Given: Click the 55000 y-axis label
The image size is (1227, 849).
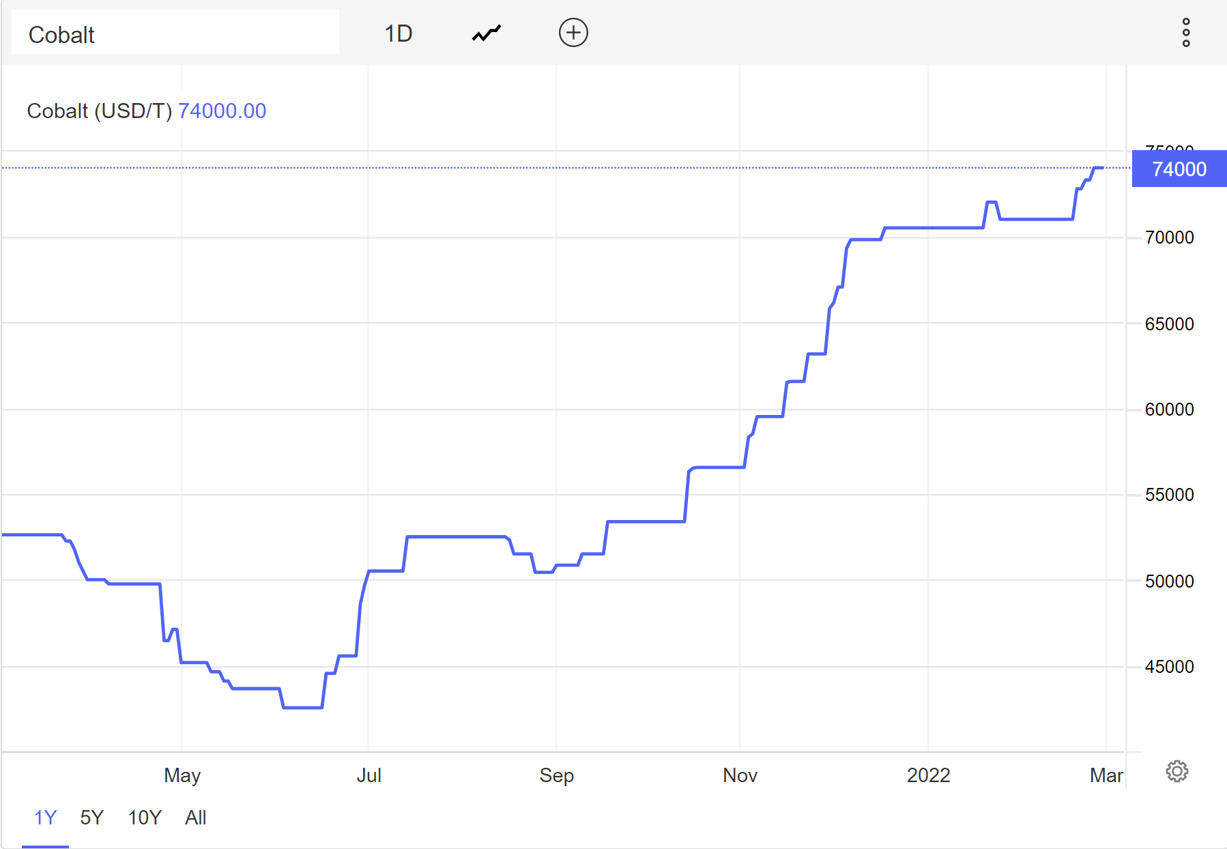Looking at the screenshot, I should [x=1170, y=495].
